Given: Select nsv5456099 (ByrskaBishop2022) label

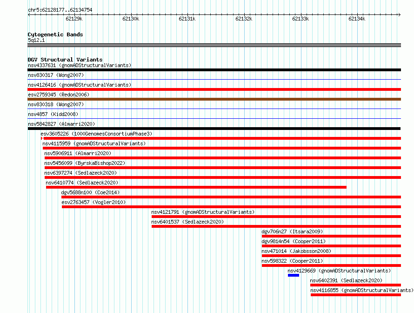Looking at the screenshot, I should point(85,163).
